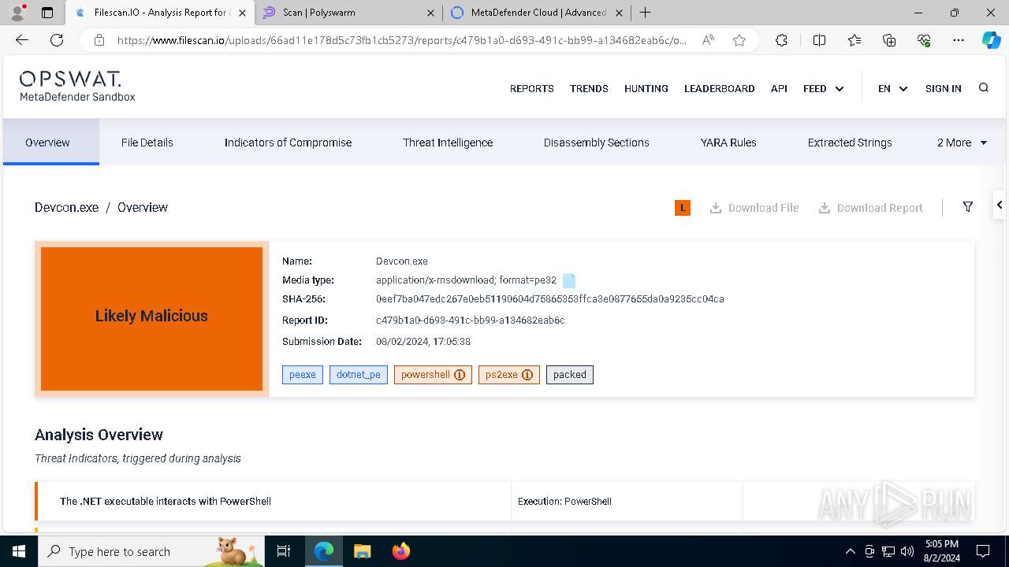Image resolution: width=1009 pixels, height=567 pixels.
Task: Click SIGN IN
Action: 944,88
